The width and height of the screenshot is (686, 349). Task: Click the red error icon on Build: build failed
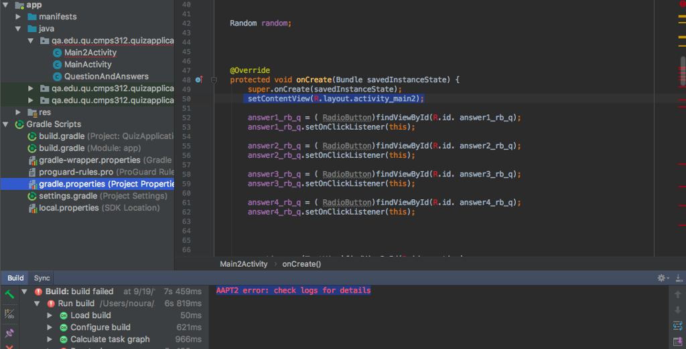tap(38, 292)
